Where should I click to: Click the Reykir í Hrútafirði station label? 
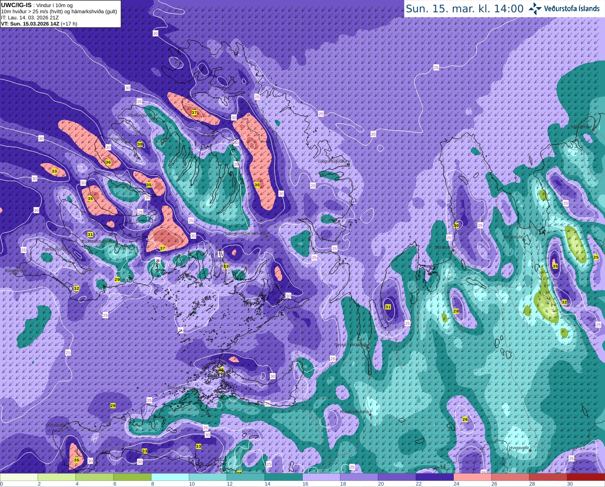(352, 345)
